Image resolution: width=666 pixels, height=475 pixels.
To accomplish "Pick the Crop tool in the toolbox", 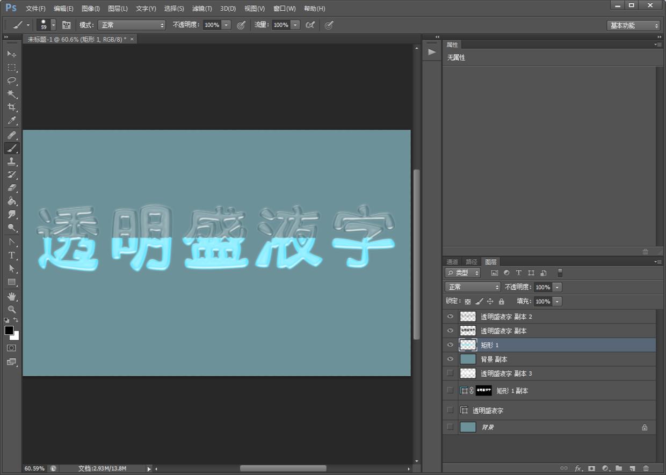I will coord(11,107).
